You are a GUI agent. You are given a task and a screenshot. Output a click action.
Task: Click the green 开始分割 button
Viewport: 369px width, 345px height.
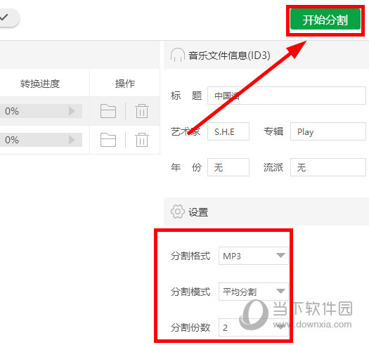(x=325, y=19)
